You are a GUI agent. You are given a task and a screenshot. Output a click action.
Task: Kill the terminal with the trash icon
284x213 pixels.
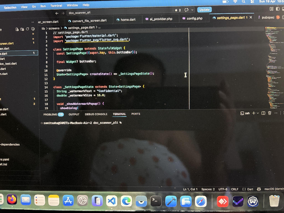269,113
